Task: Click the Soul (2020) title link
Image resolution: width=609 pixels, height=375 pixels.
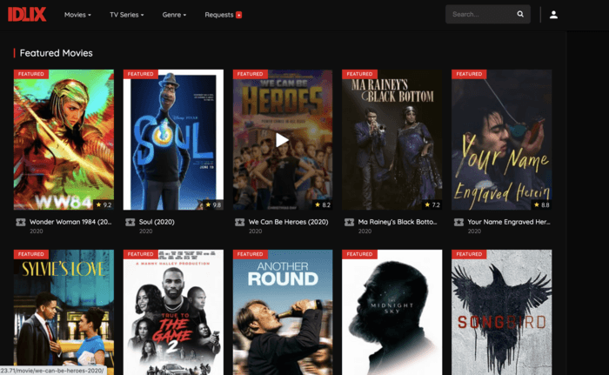Action: tap(157, 222)
